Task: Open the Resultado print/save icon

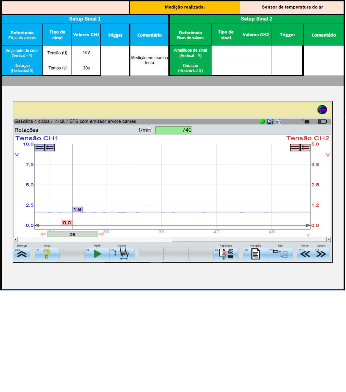Action: pyautogui.click(x=226, y=254)
